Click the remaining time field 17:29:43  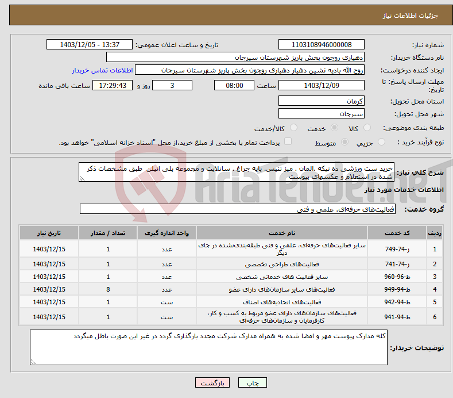[x=113, y=85]
